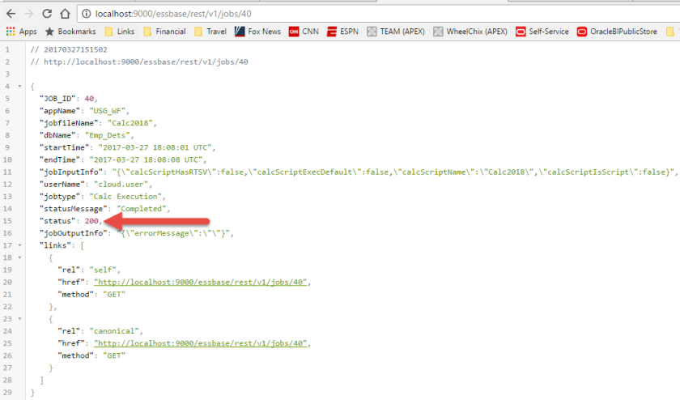Open the Links bookmarks folder
The image size is (680, 400).
coord(118,32)
